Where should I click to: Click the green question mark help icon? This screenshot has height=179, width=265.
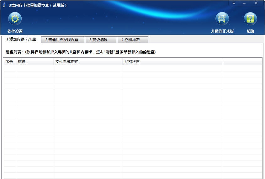[250, 19]
